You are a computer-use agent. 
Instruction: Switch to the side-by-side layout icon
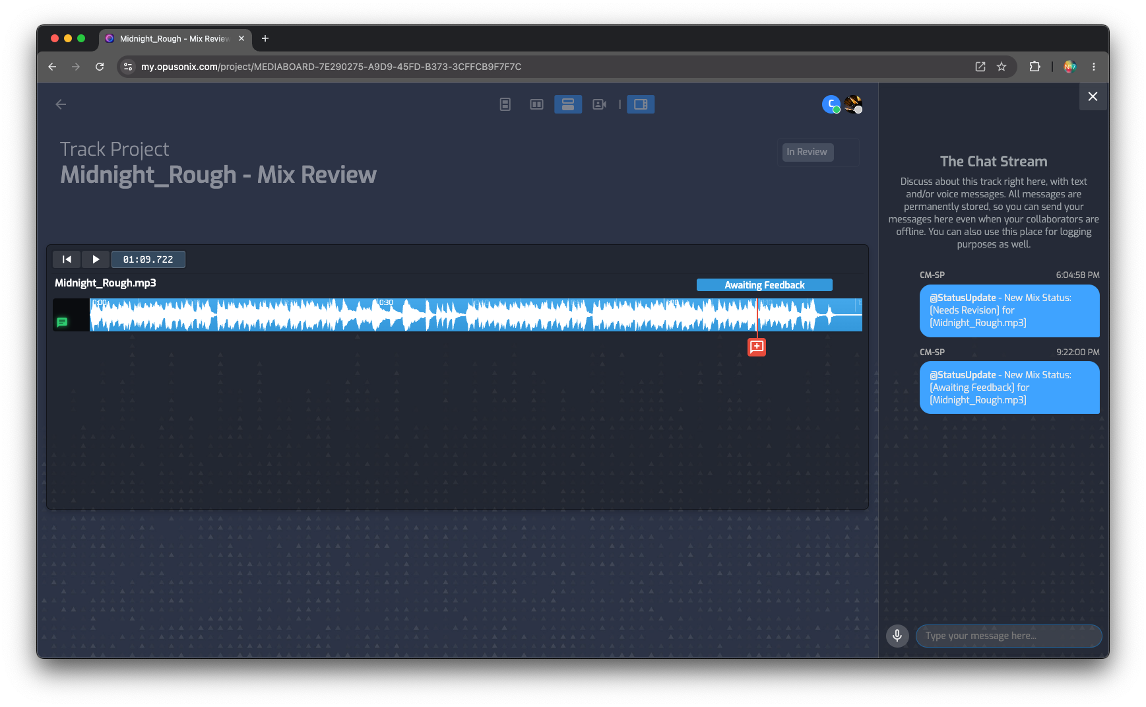tap(536, 104)
